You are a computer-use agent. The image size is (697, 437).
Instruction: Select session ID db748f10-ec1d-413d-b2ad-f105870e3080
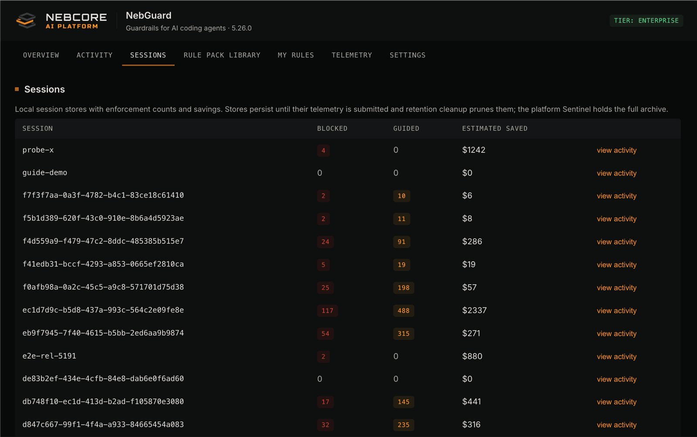pyautogui.click(x=103, y=401)
